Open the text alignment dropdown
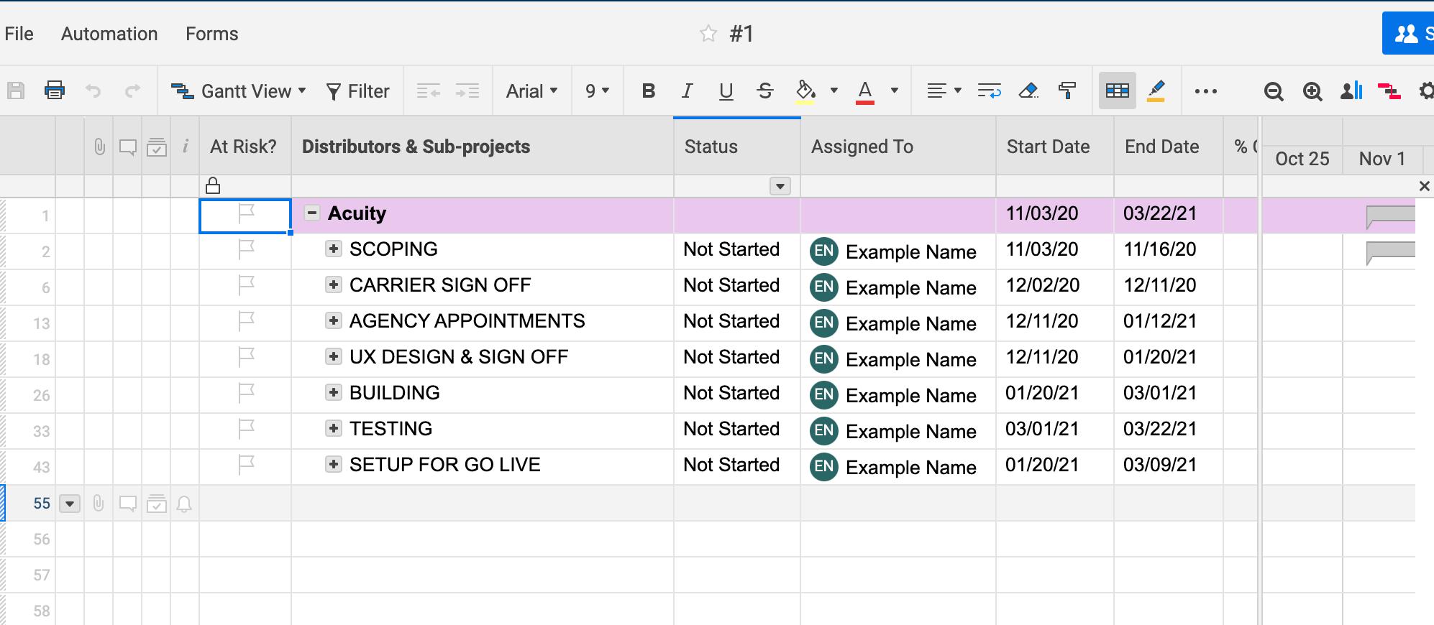The image size is (1434, 625). point(944,91)
